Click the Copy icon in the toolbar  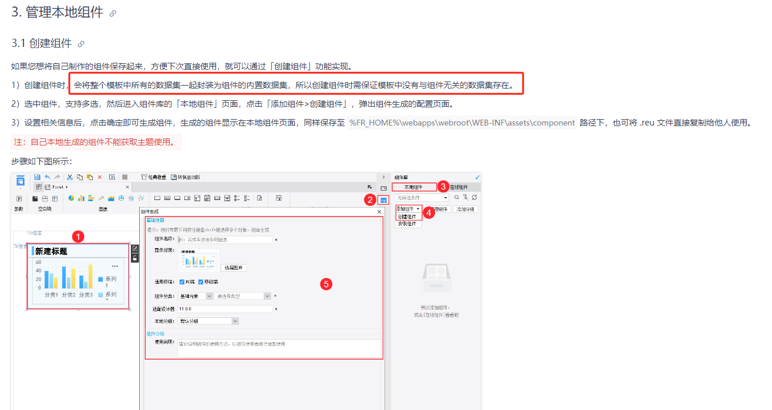(79, 177)
